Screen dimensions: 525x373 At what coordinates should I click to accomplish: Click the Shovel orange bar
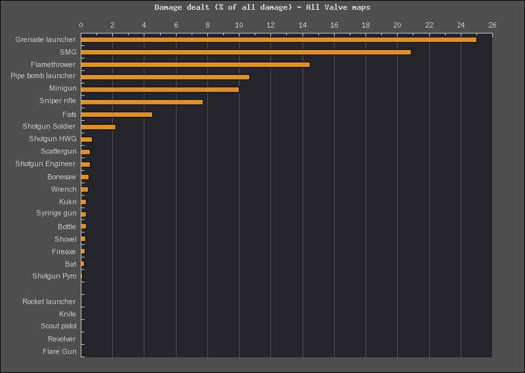pos(83,238)
